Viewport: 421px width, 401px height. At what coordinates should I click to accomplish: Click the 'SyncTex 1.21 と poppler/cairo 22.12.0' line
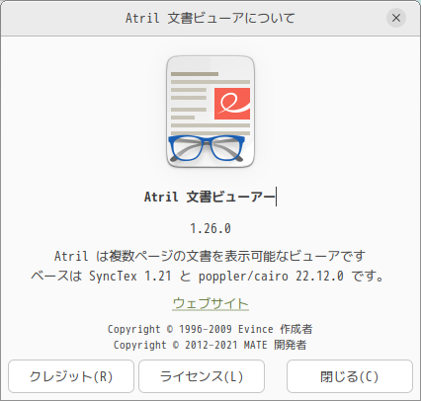pyautogui.click(x=216, y=276)
